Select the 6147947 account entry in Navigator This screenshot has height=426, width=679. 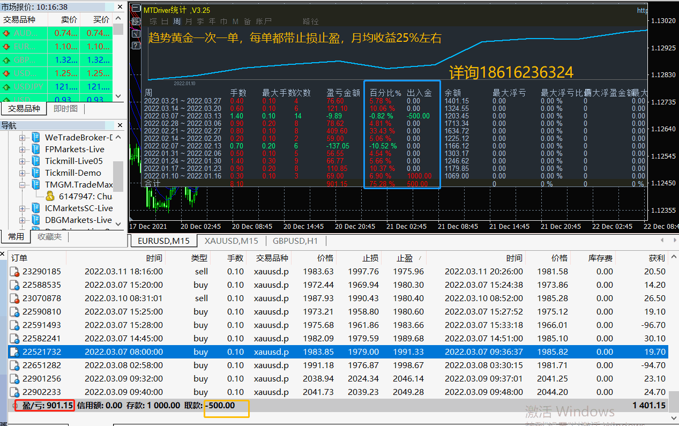85,196
